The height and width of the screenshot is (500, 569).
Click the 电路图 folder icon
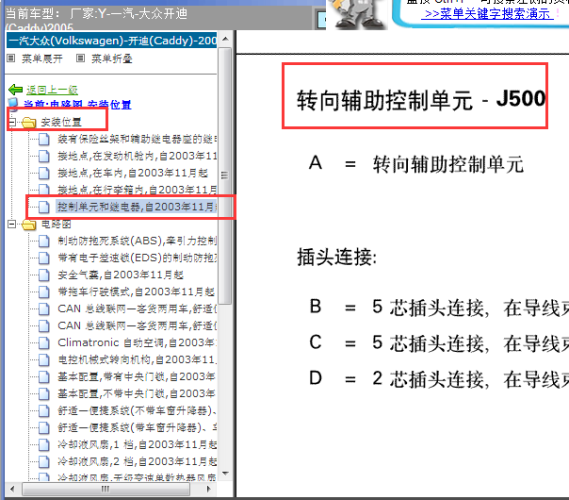28,225
